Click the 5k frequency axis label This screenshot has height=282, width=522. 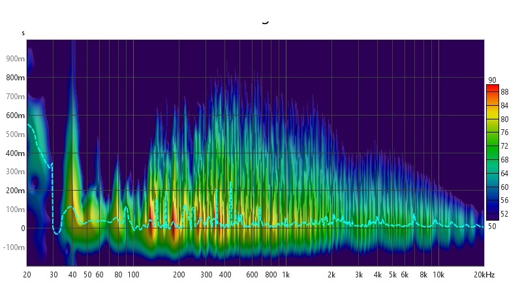[x=392, y=275]
